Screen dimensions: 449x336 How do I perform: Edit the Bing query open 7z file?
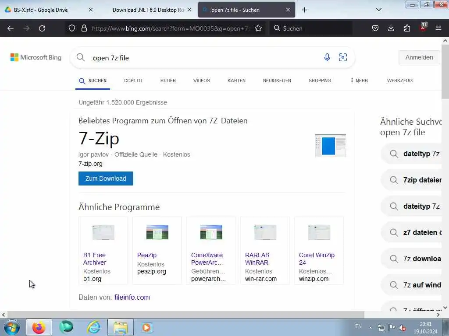[111, 58]
